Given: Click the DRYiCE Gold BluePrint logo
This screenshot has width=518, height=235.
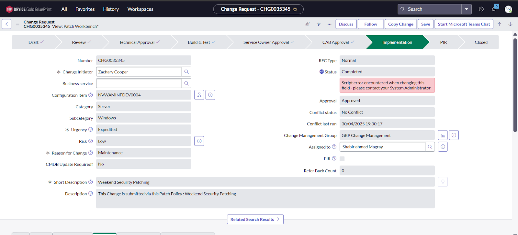Looking at the screenshot, I should [29, 9].
